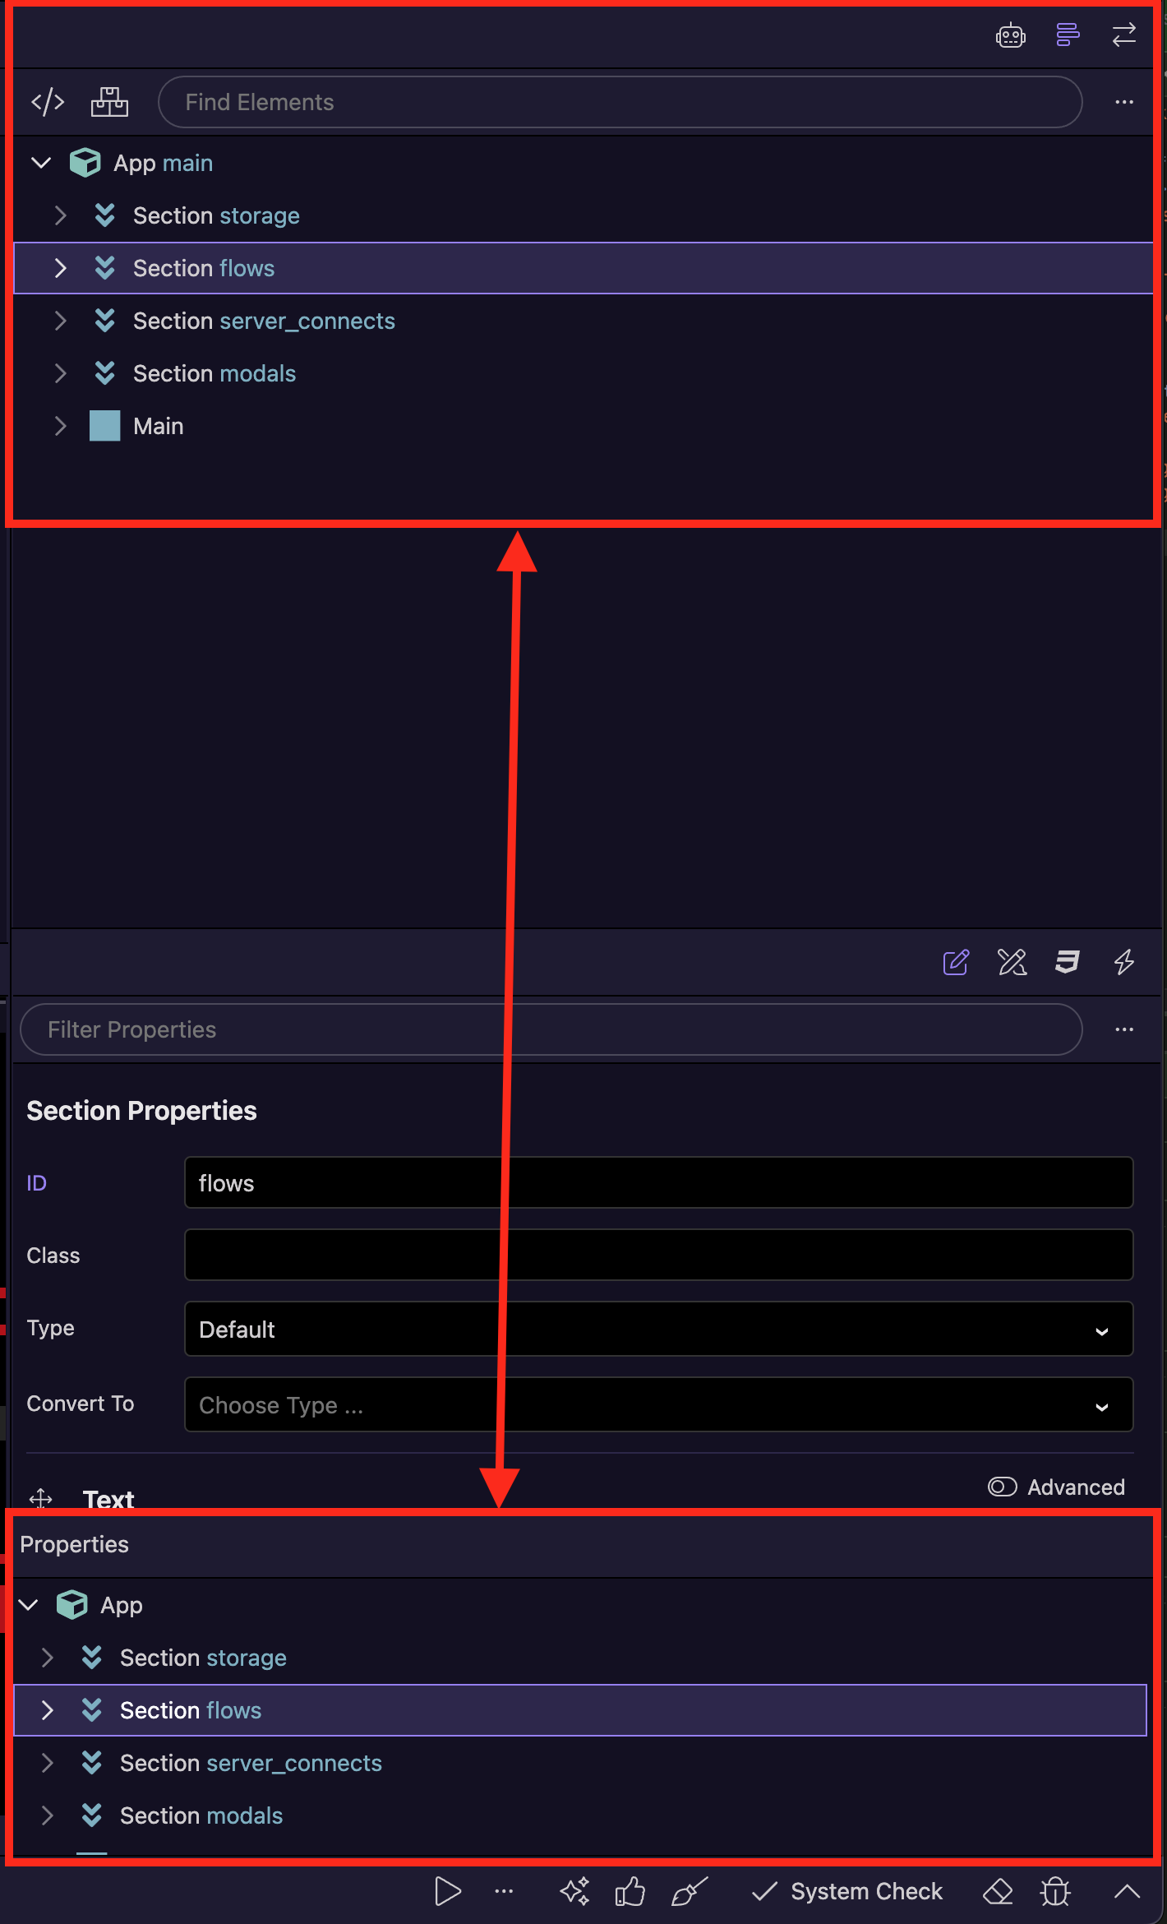Image resolution: width=1167 pixels, height=1924 pixels.
Task: Click the edit properties pencil icon
Action: click(956, 961)
